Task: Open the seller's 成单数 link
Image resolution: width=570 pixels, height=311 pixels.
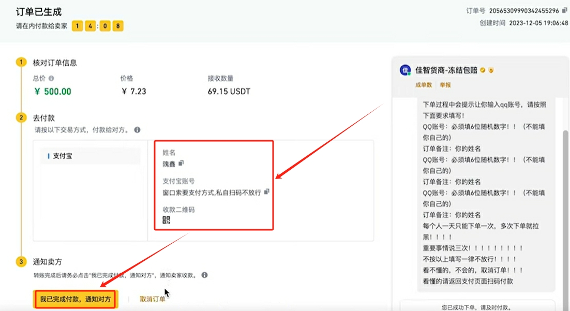Action: 423,85
